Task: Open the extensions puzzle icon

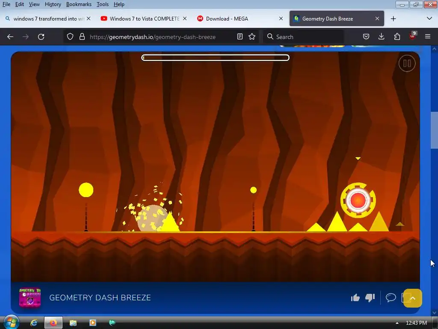Action: tap(397, 37)
